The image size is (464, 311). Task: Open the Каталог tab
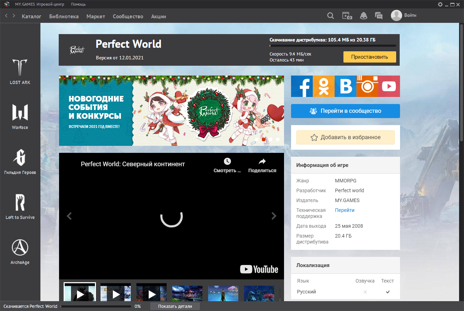pyautogui.click(x=32, y=17)
